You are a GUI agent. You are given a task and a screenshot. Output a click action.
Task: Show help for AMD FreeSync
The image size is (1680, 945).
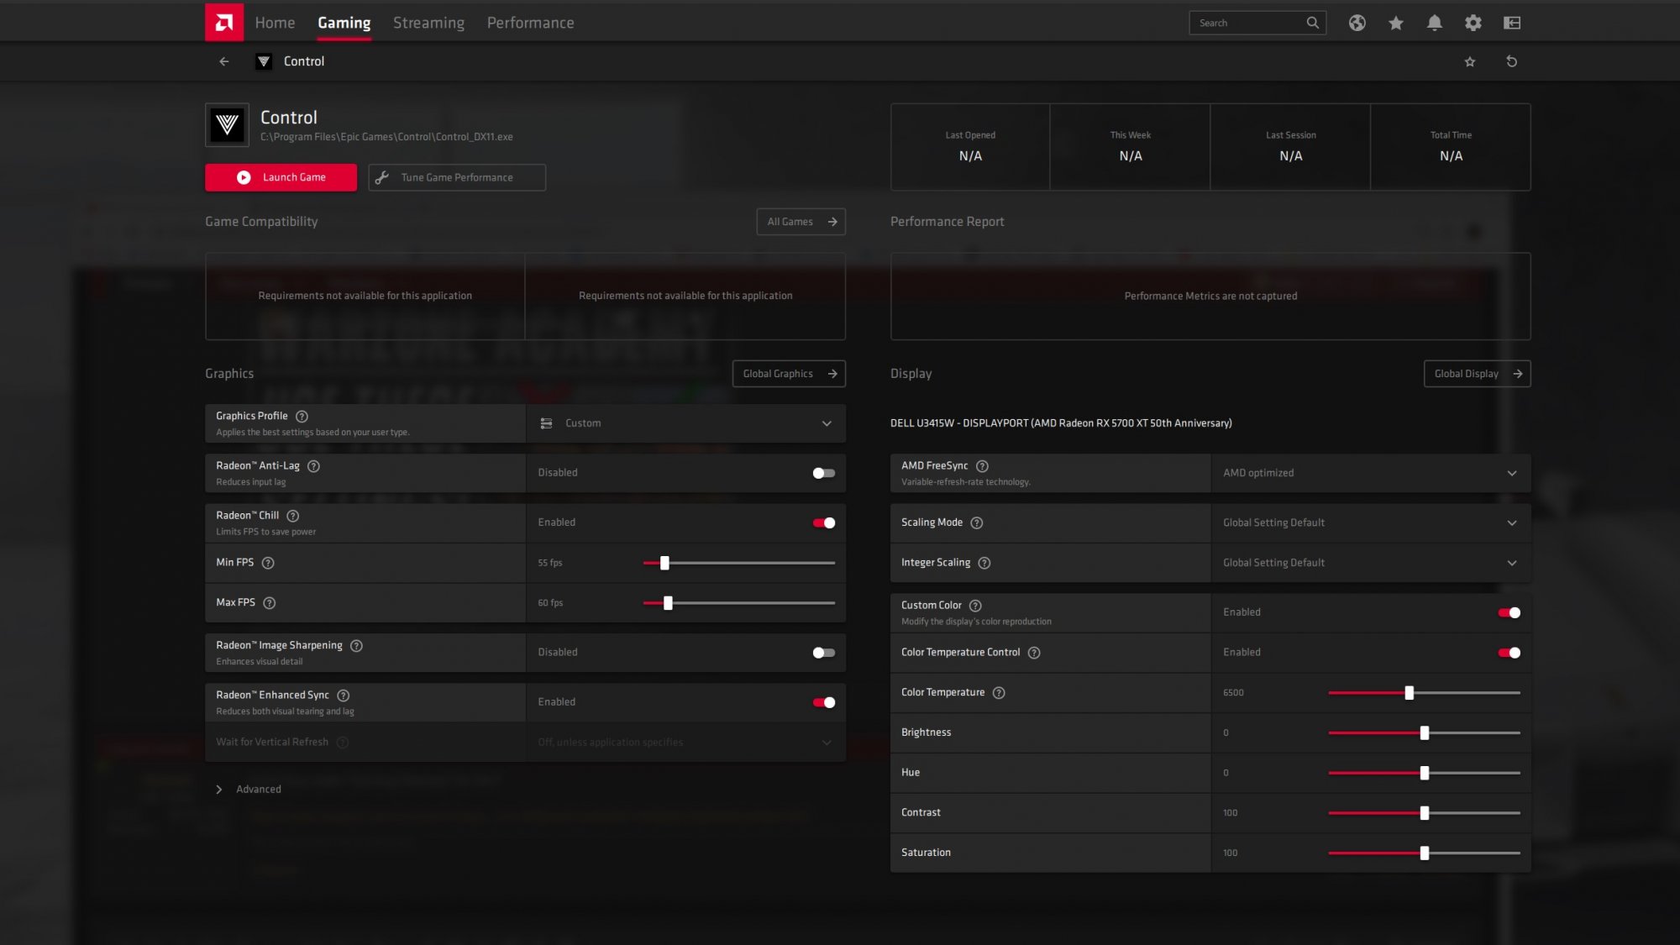point(982,466)
